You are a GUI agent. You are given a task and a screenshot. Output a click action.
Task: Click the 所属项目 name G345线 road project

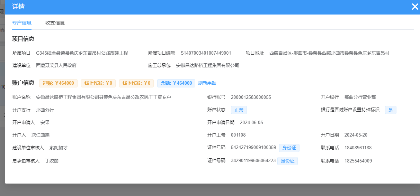pyautogui.click(x=82, y=53)
